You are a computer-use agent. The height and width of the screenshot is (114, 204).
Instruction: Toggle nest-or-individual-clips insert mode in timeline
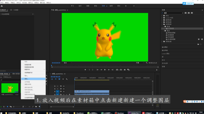(x=52, y=79)
